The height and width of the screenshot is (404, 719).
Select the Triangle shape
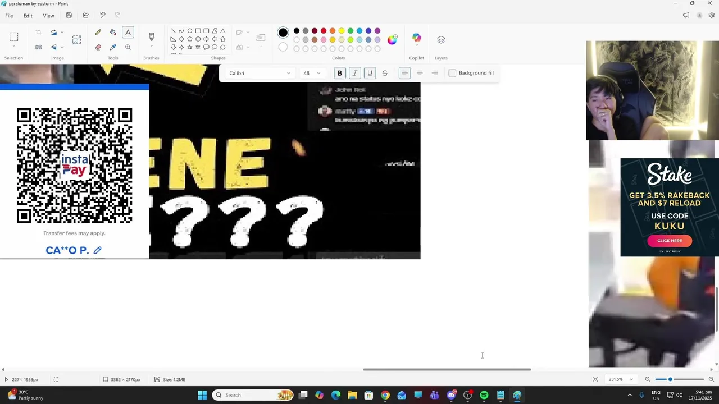tap(223, 31)
